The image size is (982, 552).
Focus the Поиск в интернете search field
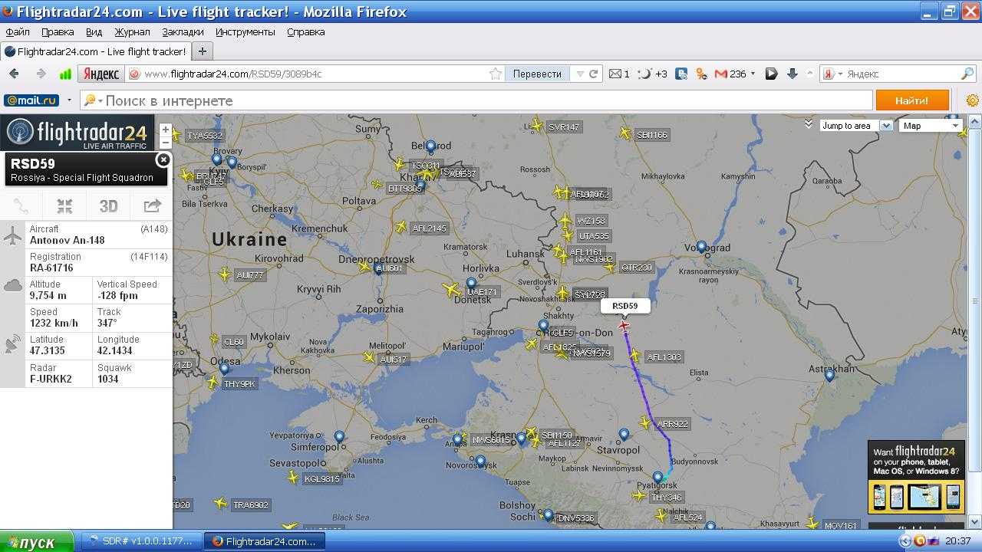point(476,100)
